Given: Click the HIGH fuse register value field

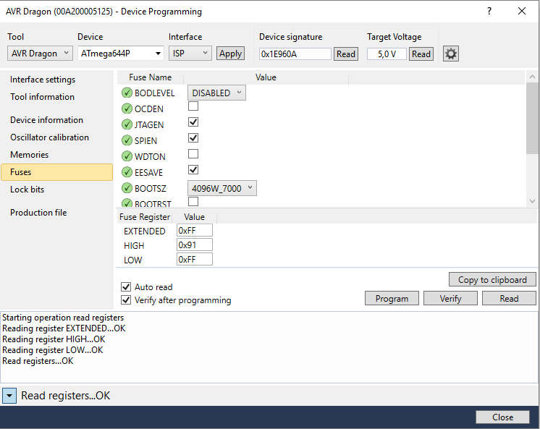Looking at the screenshot, I should pyautogui.click(x=195, y=245).
